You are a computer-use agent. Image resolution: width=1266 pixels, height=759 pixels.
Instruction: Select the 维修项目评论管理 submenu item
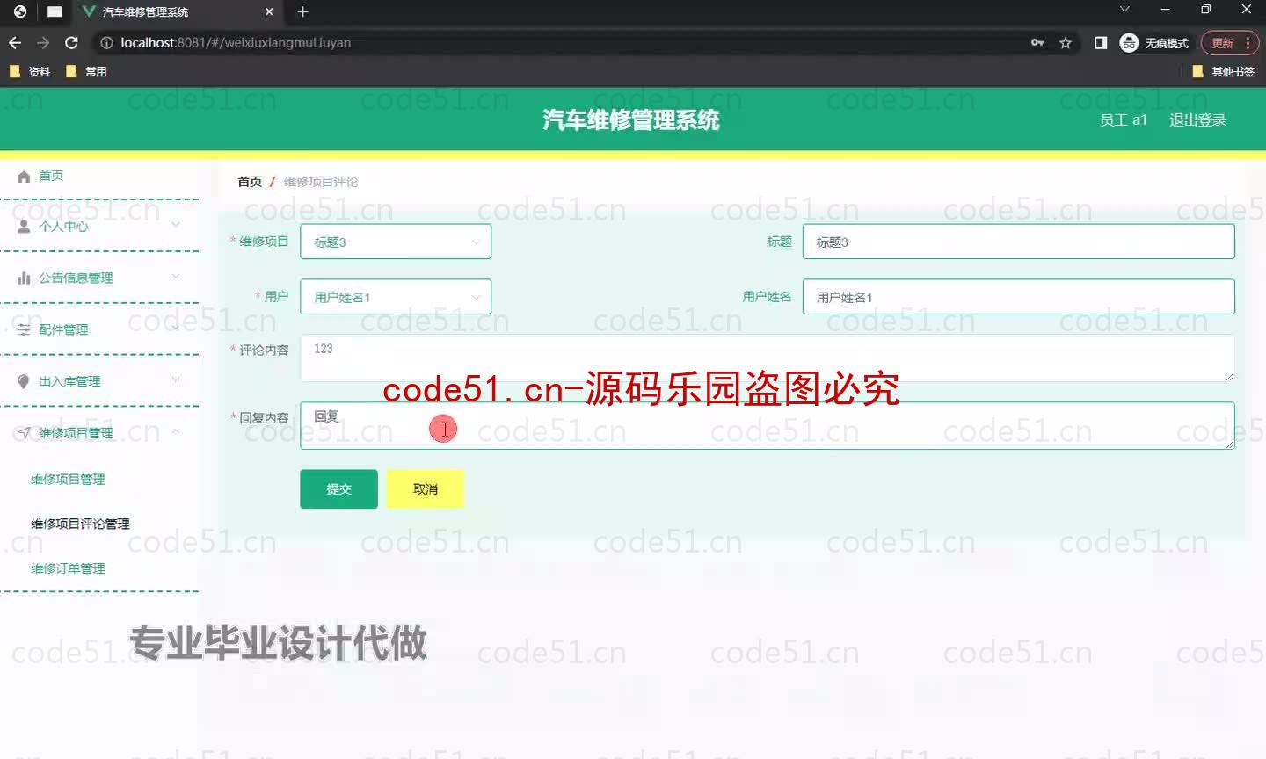pos(80,524)
